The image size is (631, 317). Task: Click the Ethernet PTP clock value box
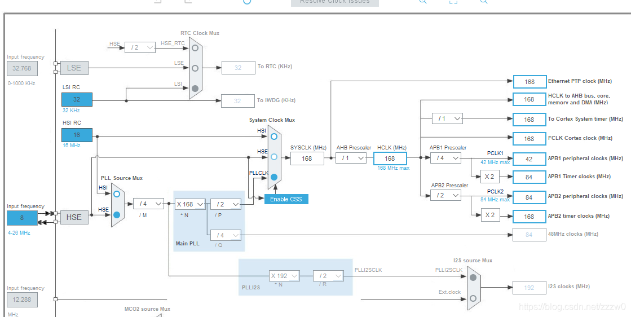tap(529, 82)
